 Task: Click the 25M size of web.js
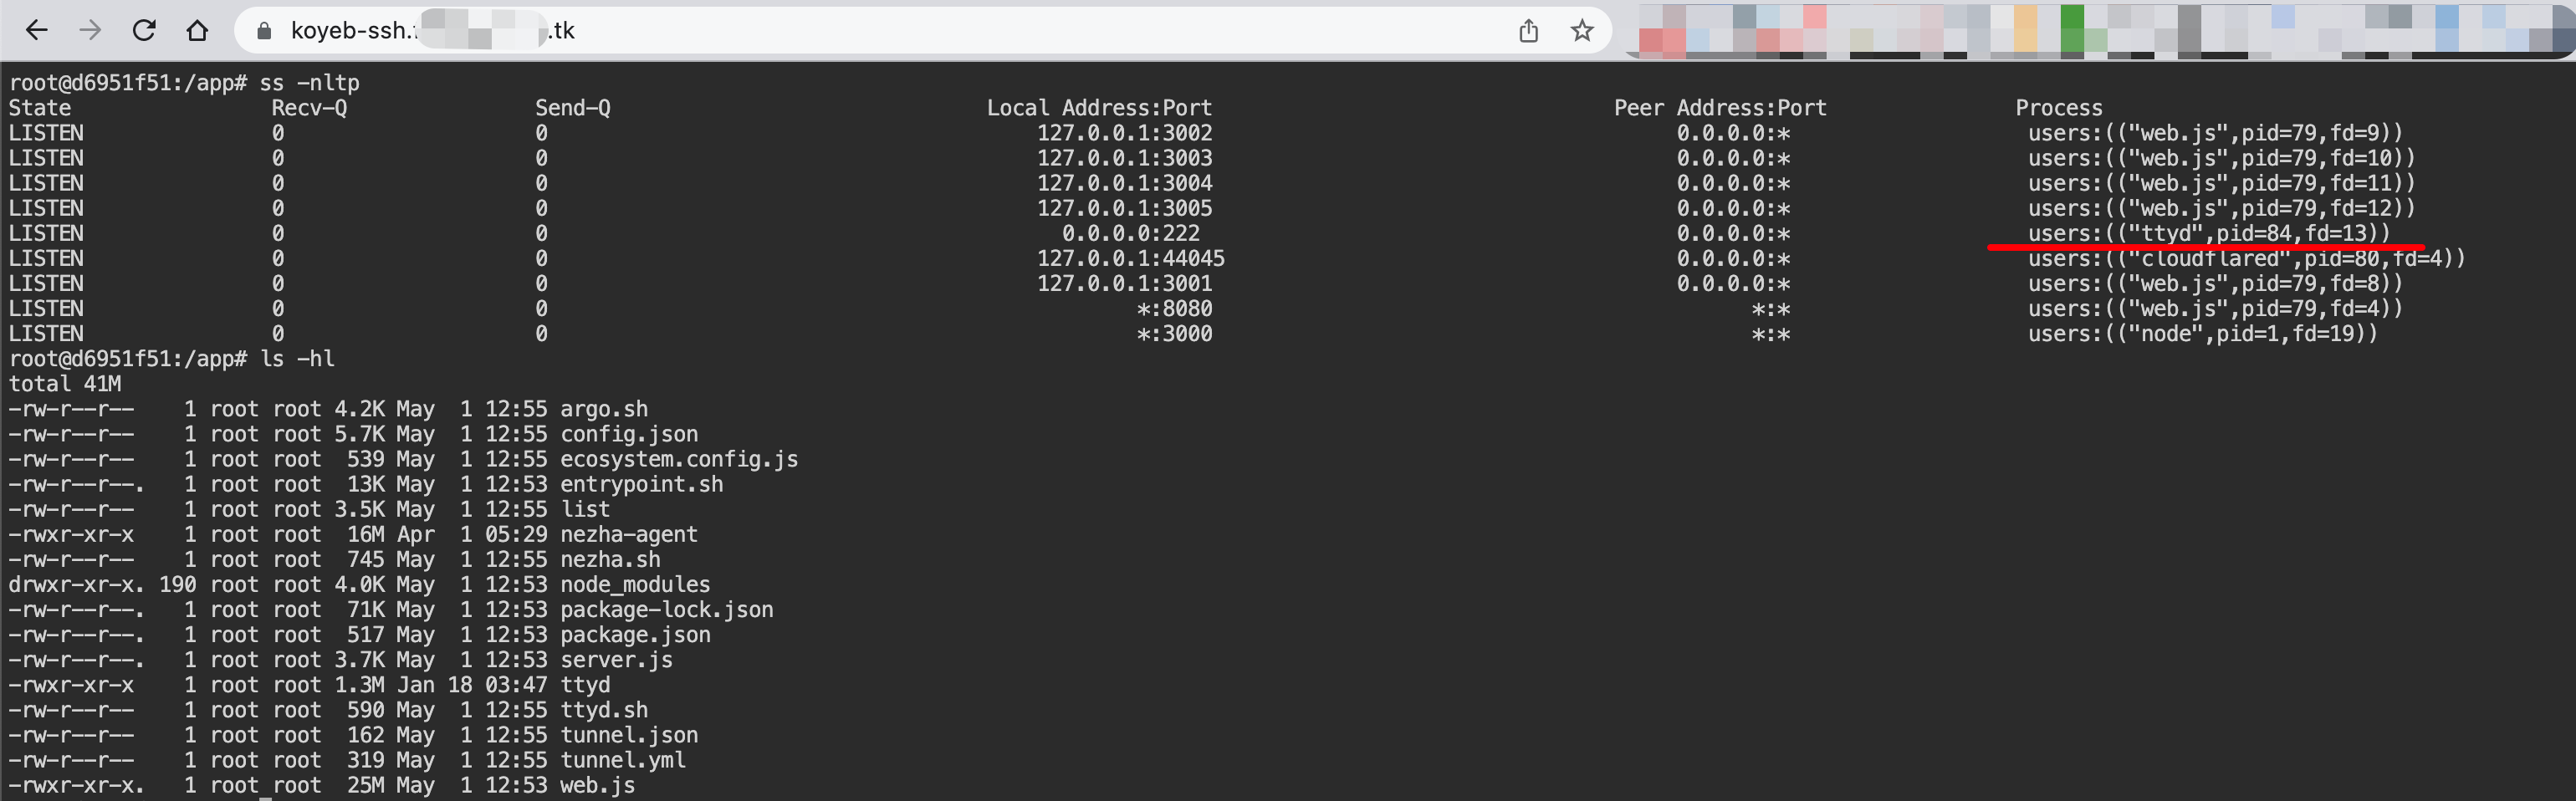tap(365, 785)
